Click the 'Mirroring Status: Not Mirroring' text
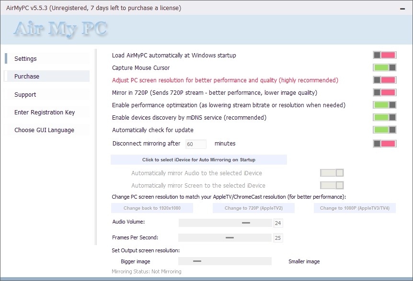The height and width of the screenshot is (281, 413). pyautogui.click(x=147, y=271)
